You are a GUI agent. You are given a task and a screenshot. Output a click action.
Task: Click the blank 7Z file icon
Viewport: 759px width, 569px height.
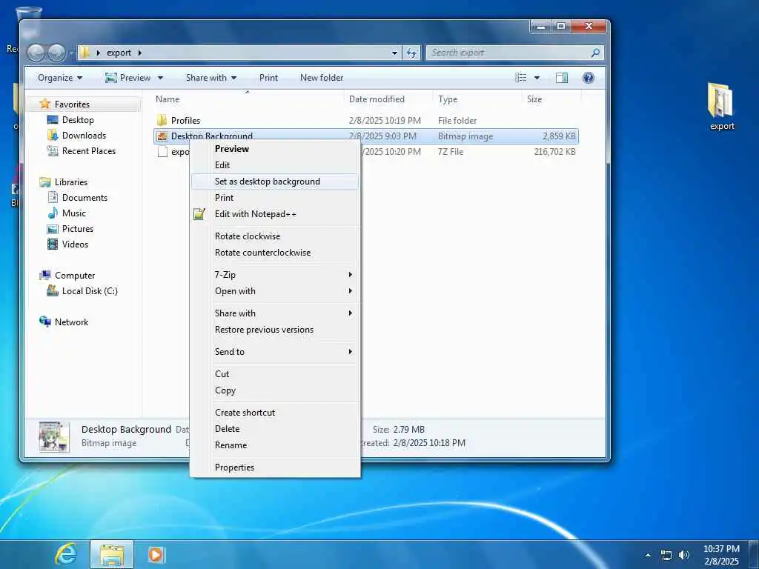coord(162,152)
